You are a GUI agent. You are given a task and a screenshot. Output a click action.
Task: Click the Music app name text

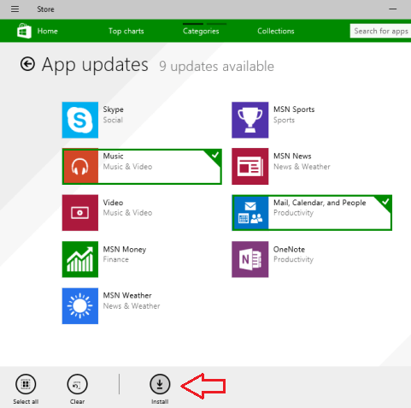[x=113, y=157]
